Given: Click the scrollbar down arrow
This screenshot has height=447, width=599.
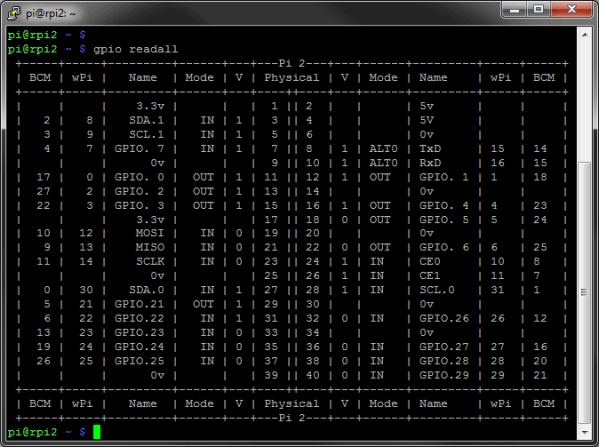Looking at the screenshot, I should click(584, 432).
